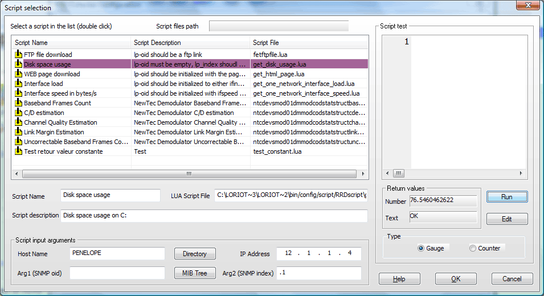Click the WEB page download row name
544x296 pixels.
click(x=52, y=74)
